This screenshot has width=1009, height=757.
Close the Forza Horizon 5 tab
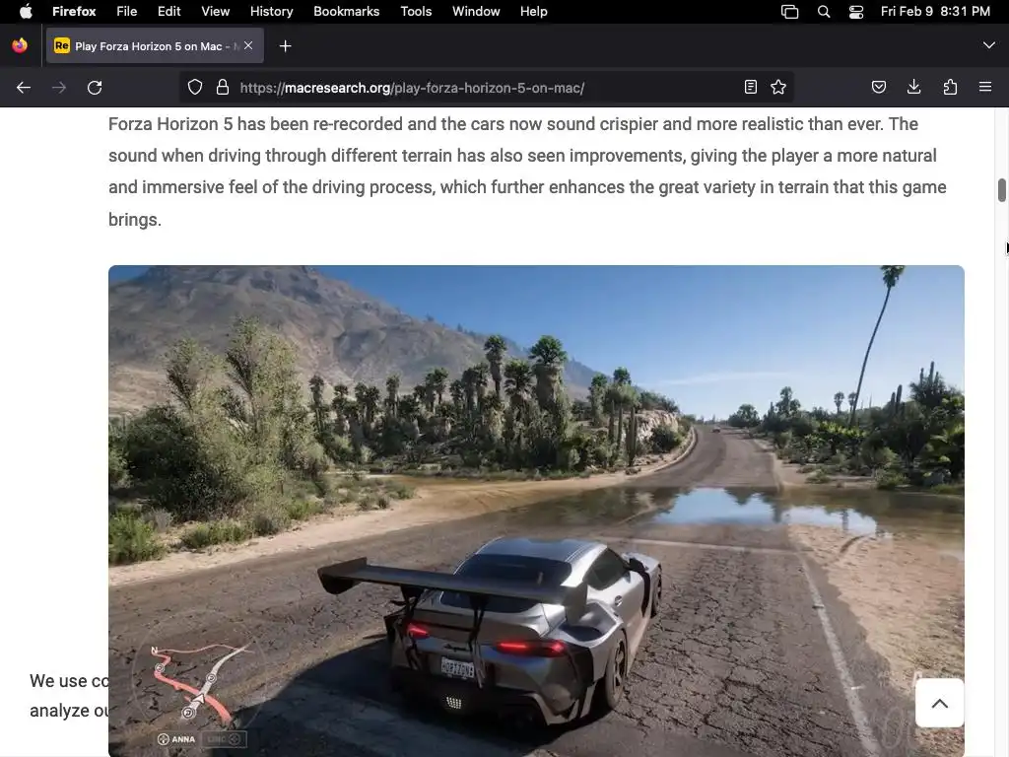pos(248,45)
